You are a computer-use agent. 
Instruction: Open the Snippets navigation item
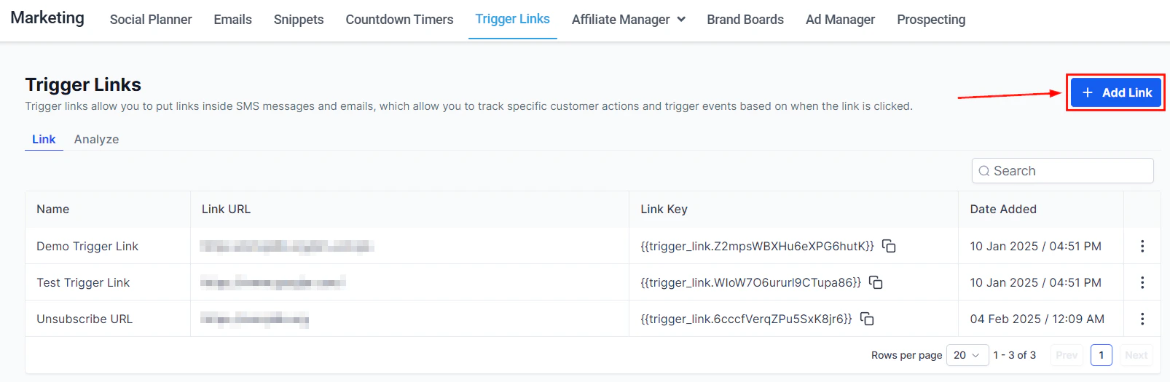click(x=298, y=20)
